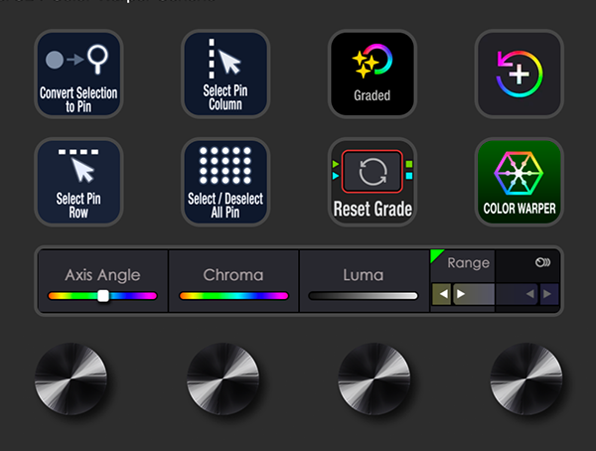Click the overlapping circles icon beside Range
596x451 pixels.
pos(542,262)
